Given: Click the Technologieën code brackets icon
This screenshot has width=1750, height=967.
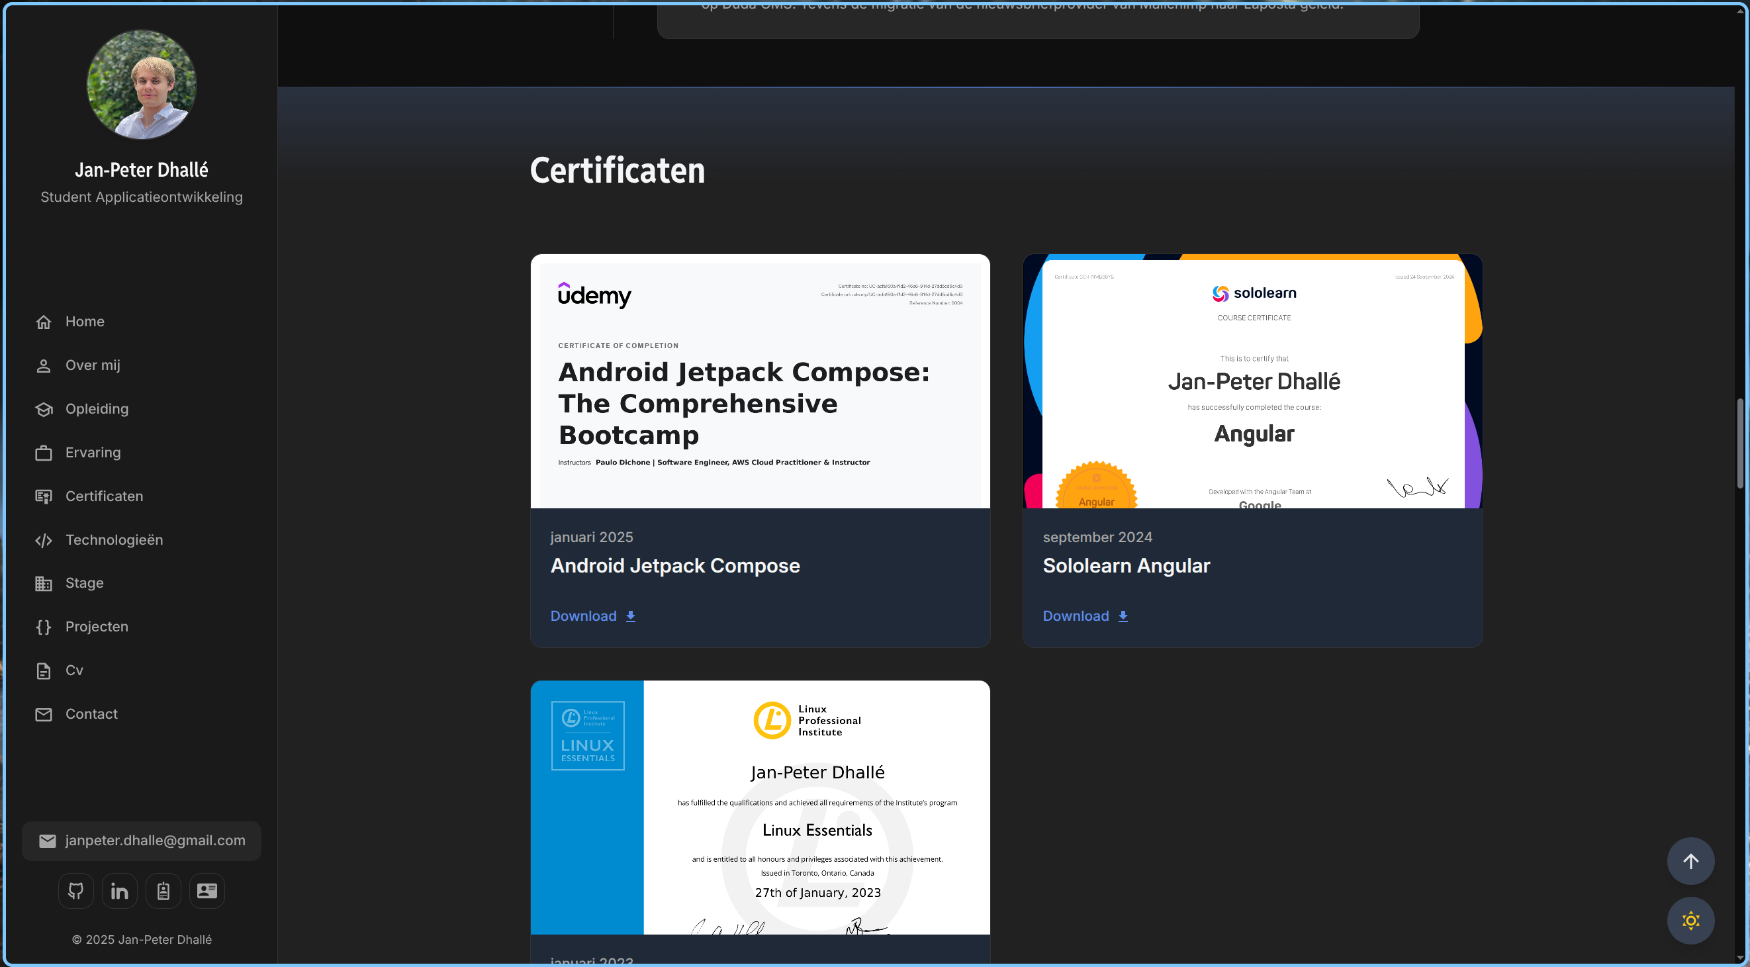Looking at the screenshot, I should point(44,540).
